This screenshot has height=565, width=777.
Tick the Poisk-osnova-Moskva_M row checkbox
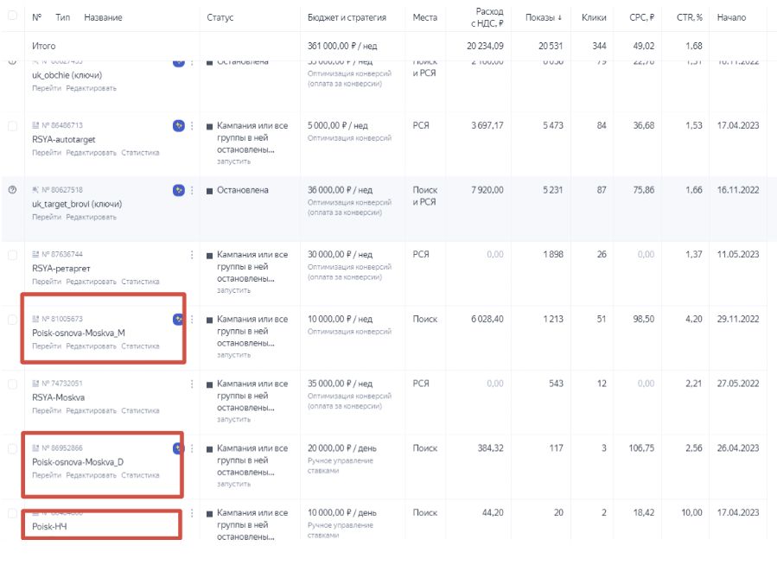(x=12, y=320)
